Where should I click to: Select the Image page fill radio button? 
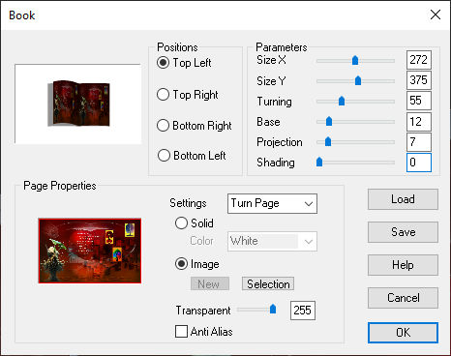coord(181,264)
